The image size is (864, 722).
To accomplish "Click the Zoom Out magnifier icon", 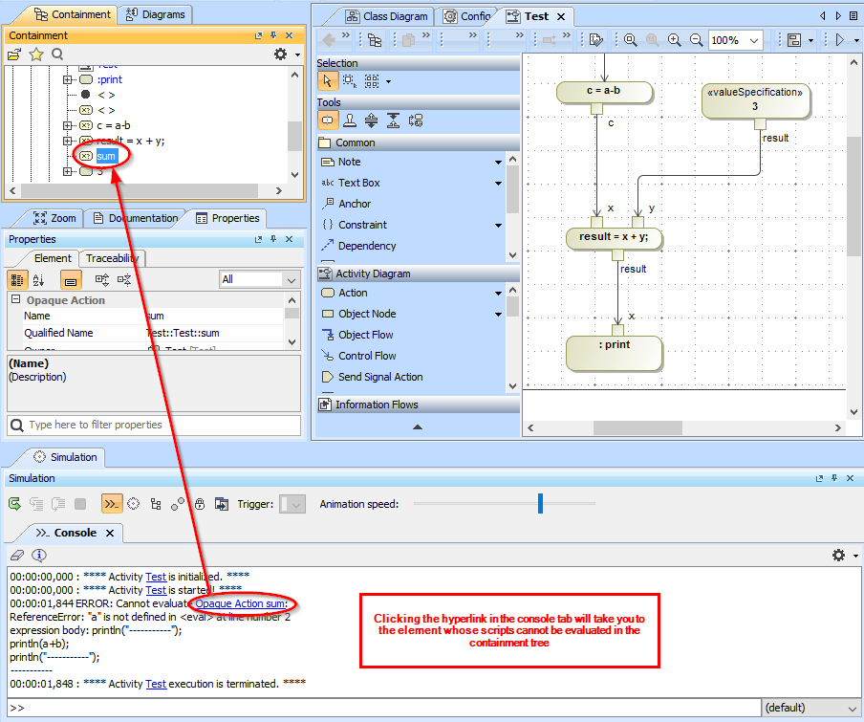I will tap(697, 40).
